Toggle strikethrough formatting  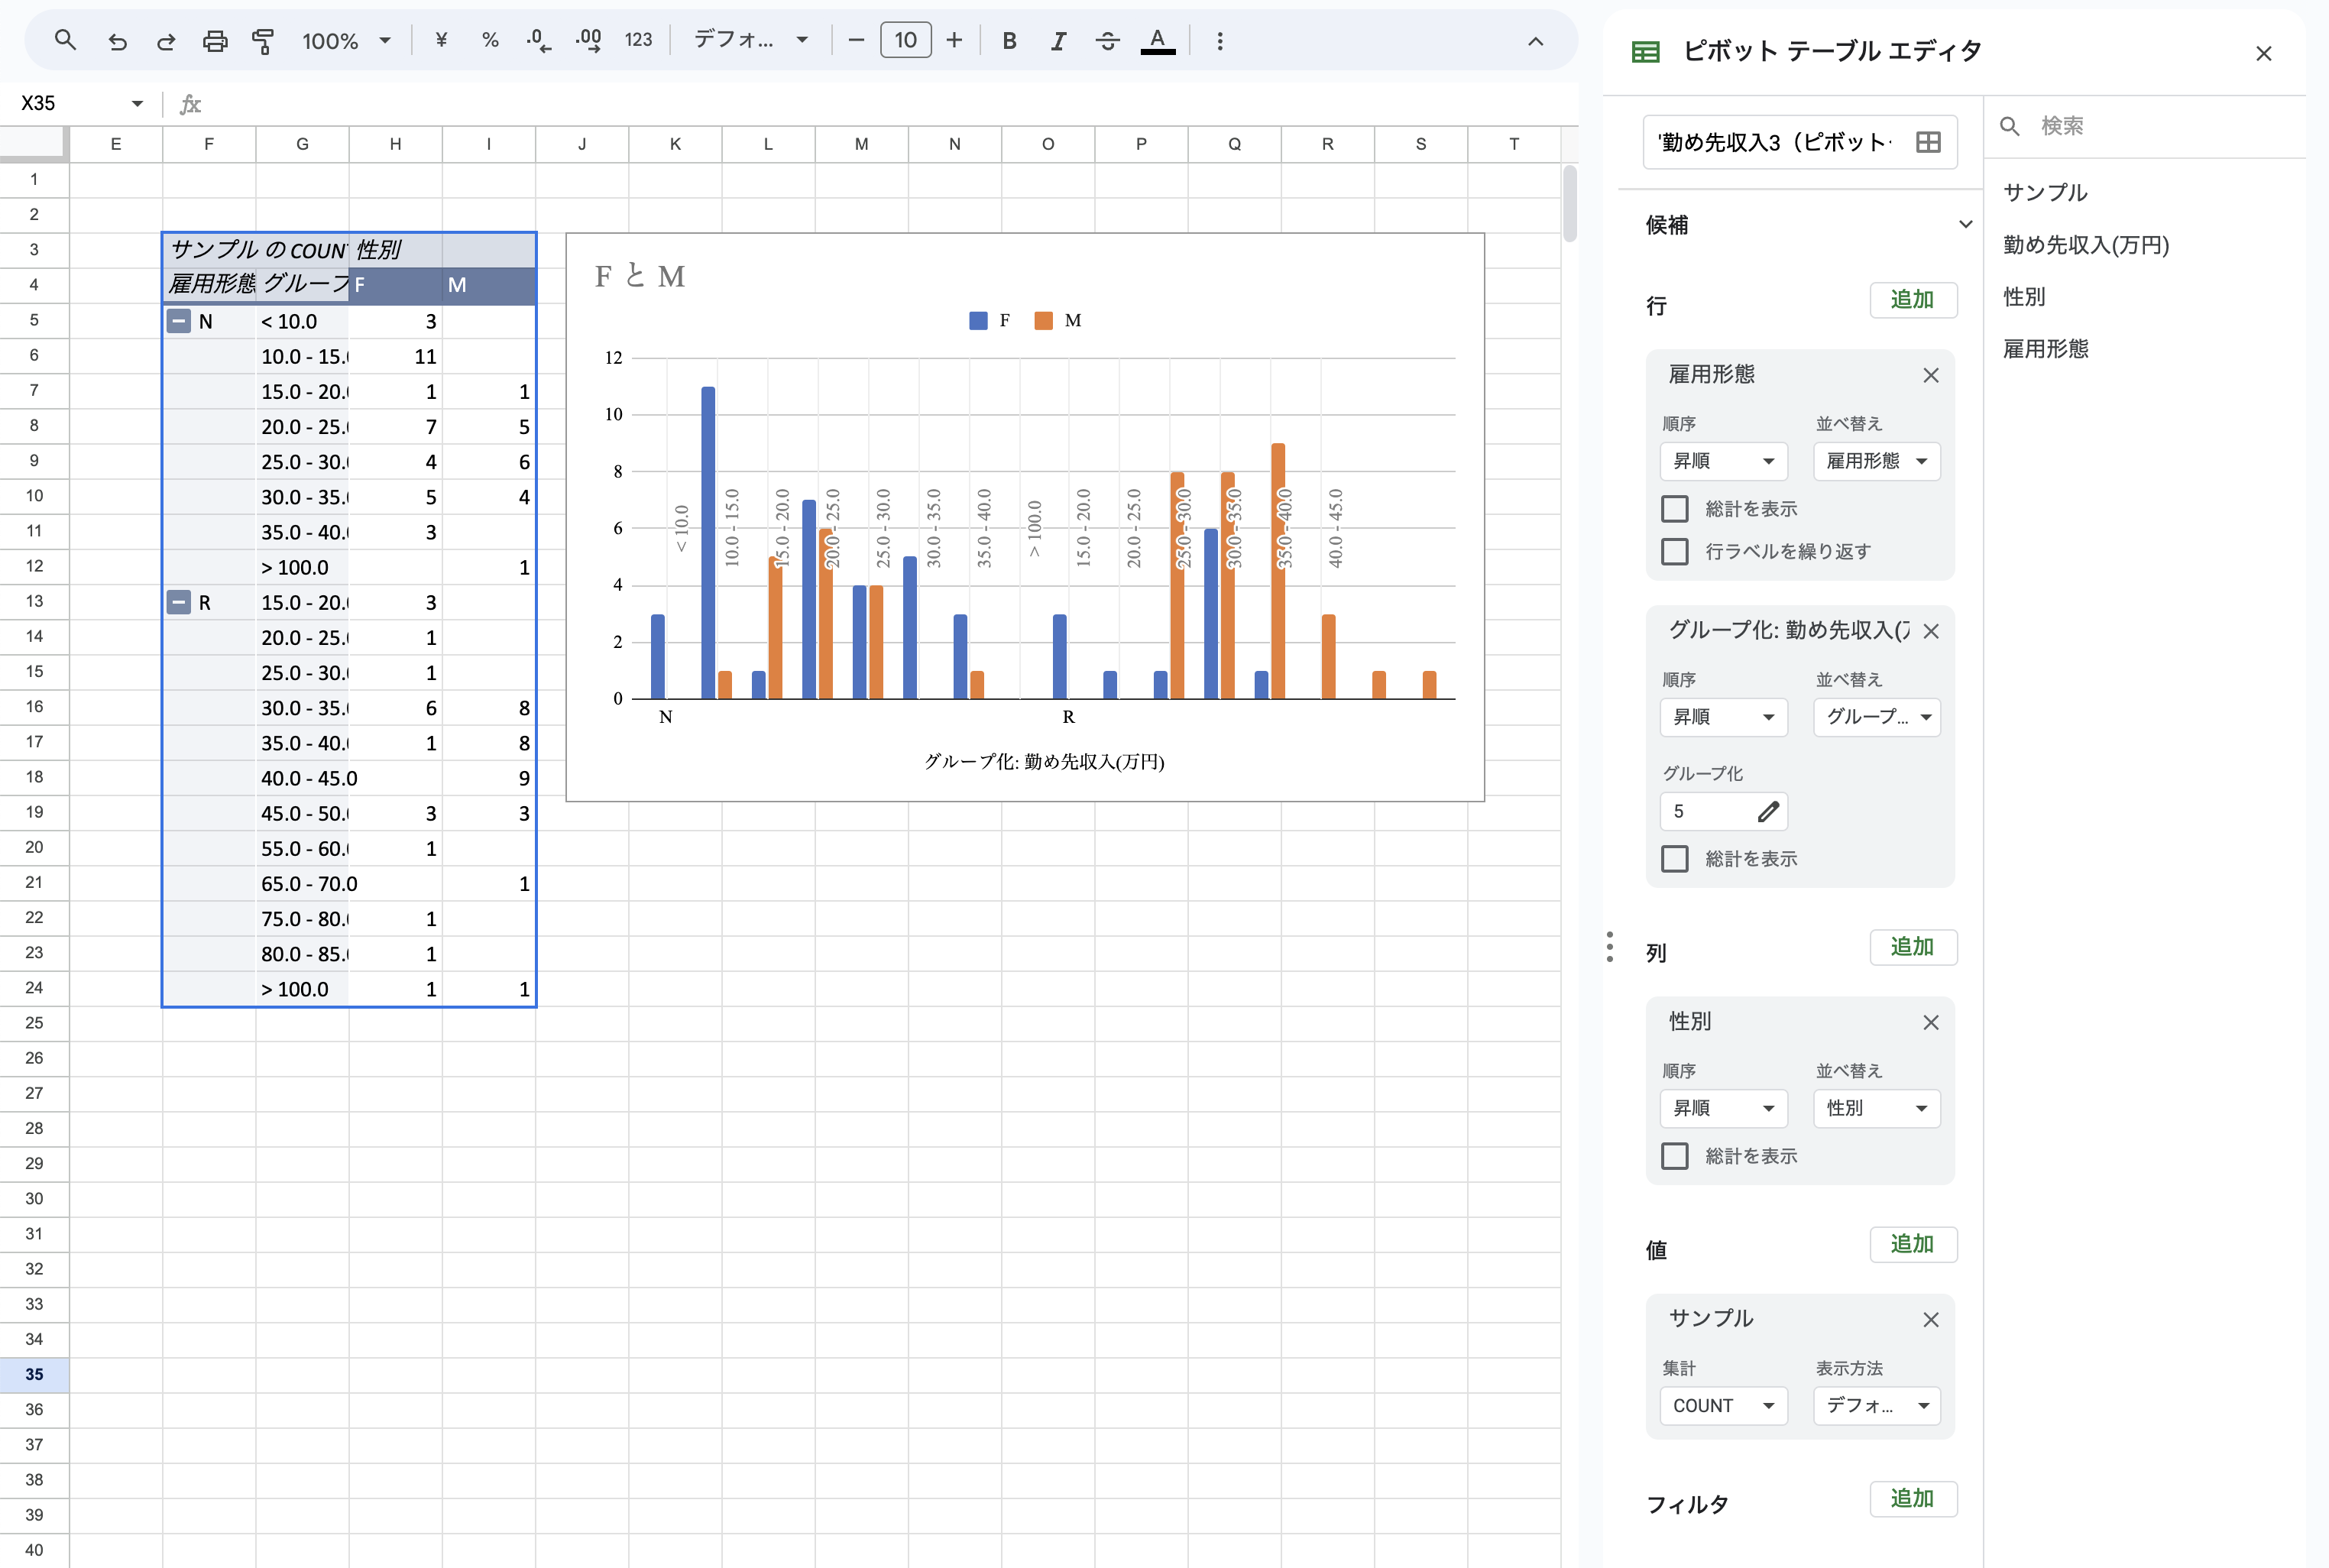click(x=1107, y=41)
